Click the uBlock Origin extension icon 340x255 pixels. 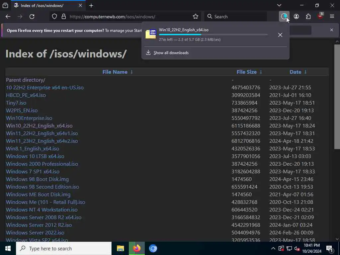(320, 16)
